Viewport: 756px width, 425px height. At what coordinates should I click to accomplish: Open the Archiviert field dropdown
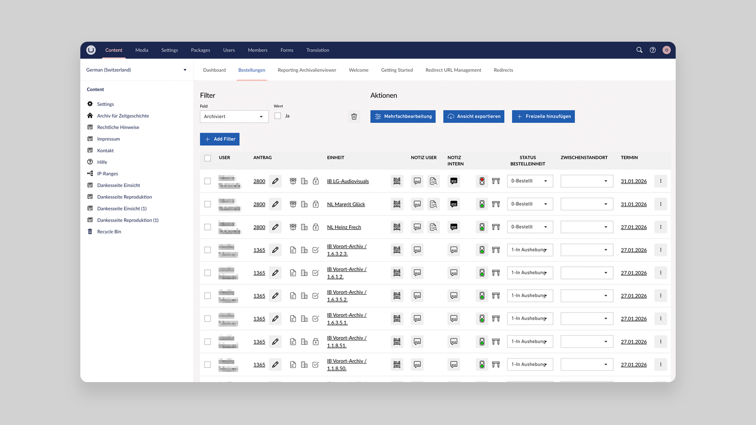234,116
